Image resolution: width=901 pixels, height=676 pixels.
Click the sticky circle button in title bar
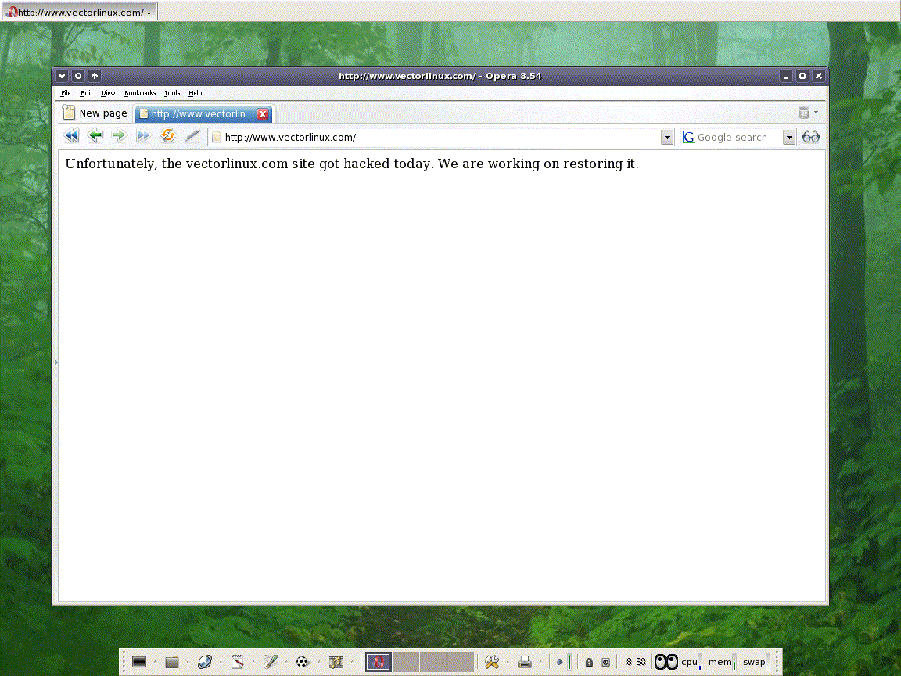(78, 76)
